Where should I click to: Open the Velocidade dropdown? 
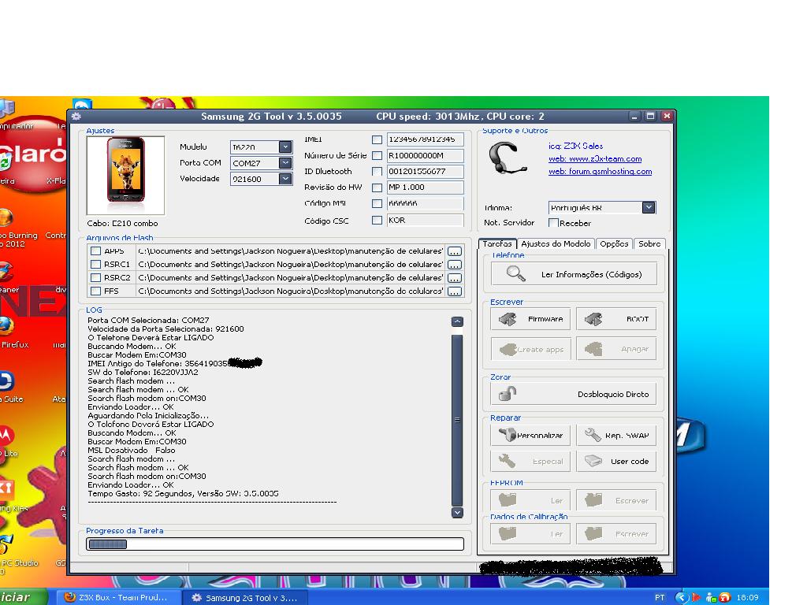pos(285,179)
